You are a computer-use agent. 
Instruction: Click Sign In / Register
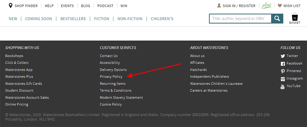239,6
